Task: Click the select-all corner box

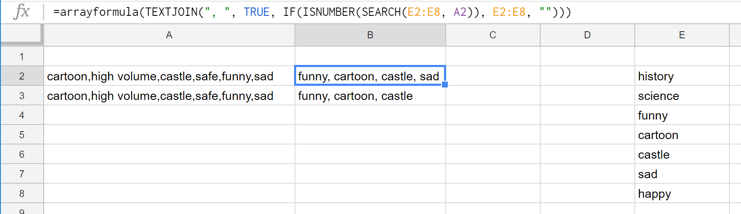Action: (x=22, y=34)
